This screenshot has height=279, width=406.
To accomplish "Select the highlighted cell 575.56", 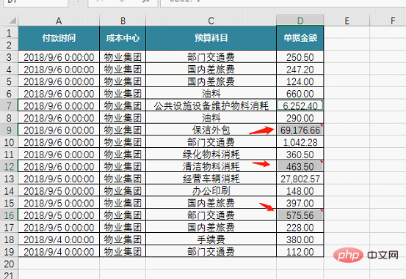I will point(300,215).
